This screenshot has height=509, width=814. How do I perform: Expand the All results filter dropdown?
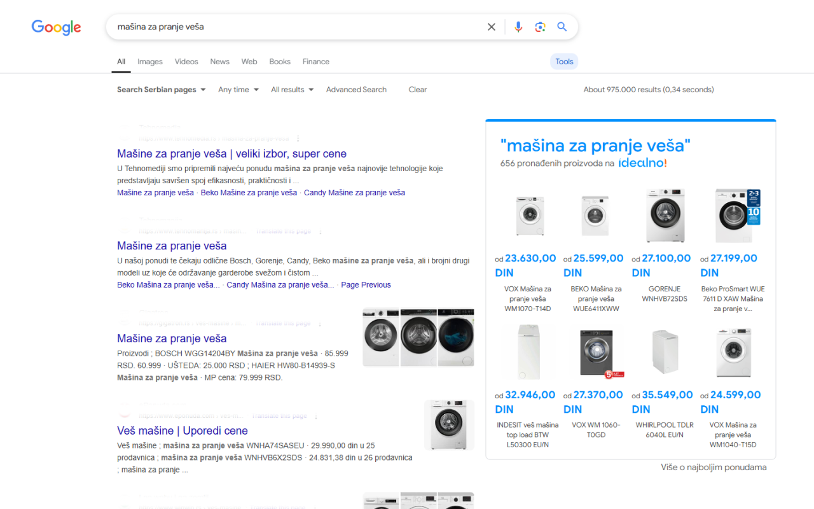[293, 90]
